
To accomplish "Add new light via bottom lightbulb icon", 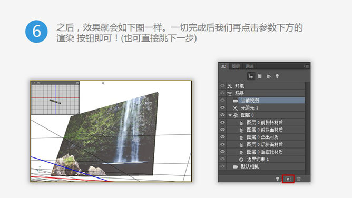I will [x=278, y=179].
